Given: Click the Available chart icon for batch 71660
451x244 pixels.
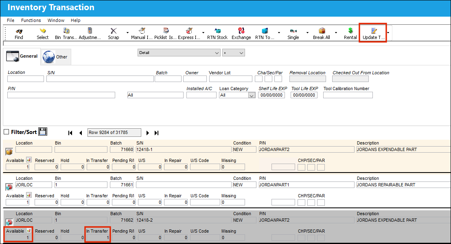Looking at the screenshot, I should point(29,160).
